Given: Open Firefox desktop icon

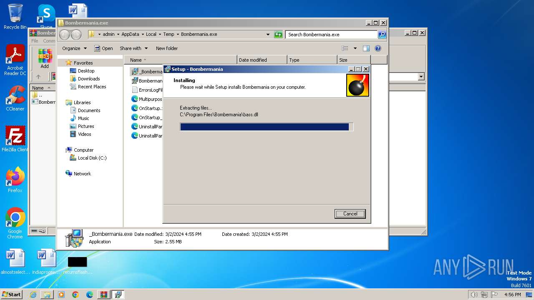Looking at the screenshot, I should (15, 180).
